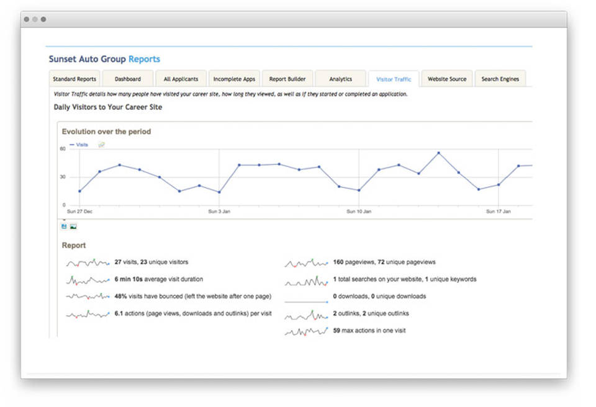Click the outlinks sparkline graph
The width and height of the screenshot is (596, 407).
pos(306,315)
